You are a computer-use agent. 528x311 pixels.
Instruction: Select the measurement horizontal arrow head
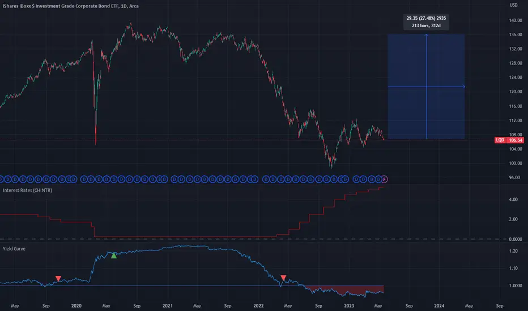[463, 87]
